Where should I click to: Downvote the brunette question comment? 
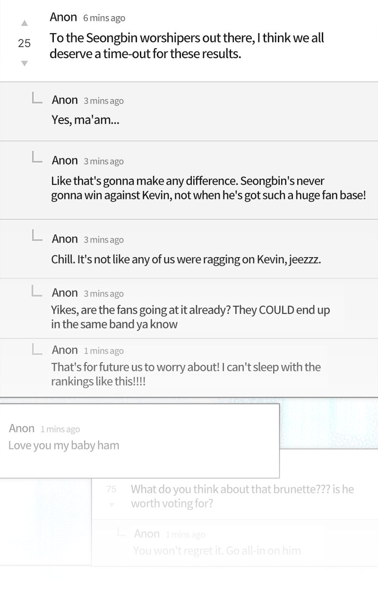point(112,505)
